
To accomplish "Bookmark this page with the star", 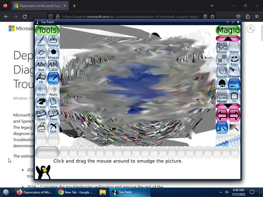I will pos(212,16).
